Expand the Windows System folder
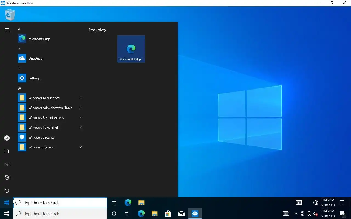Image resolution: width=351 pixels, height=219 pixels. click(x=50, y=147)
